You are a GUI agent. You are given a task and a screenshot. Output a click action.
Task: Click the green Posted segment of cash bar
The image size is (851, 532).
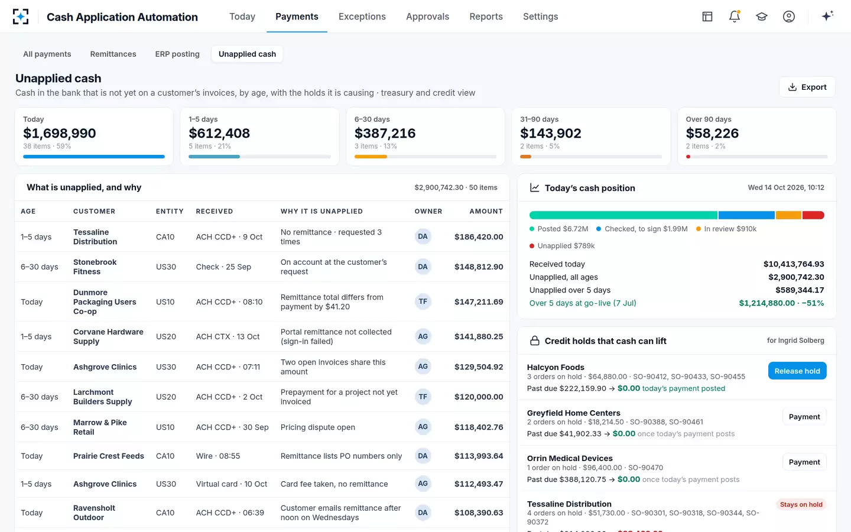(623, 215)
